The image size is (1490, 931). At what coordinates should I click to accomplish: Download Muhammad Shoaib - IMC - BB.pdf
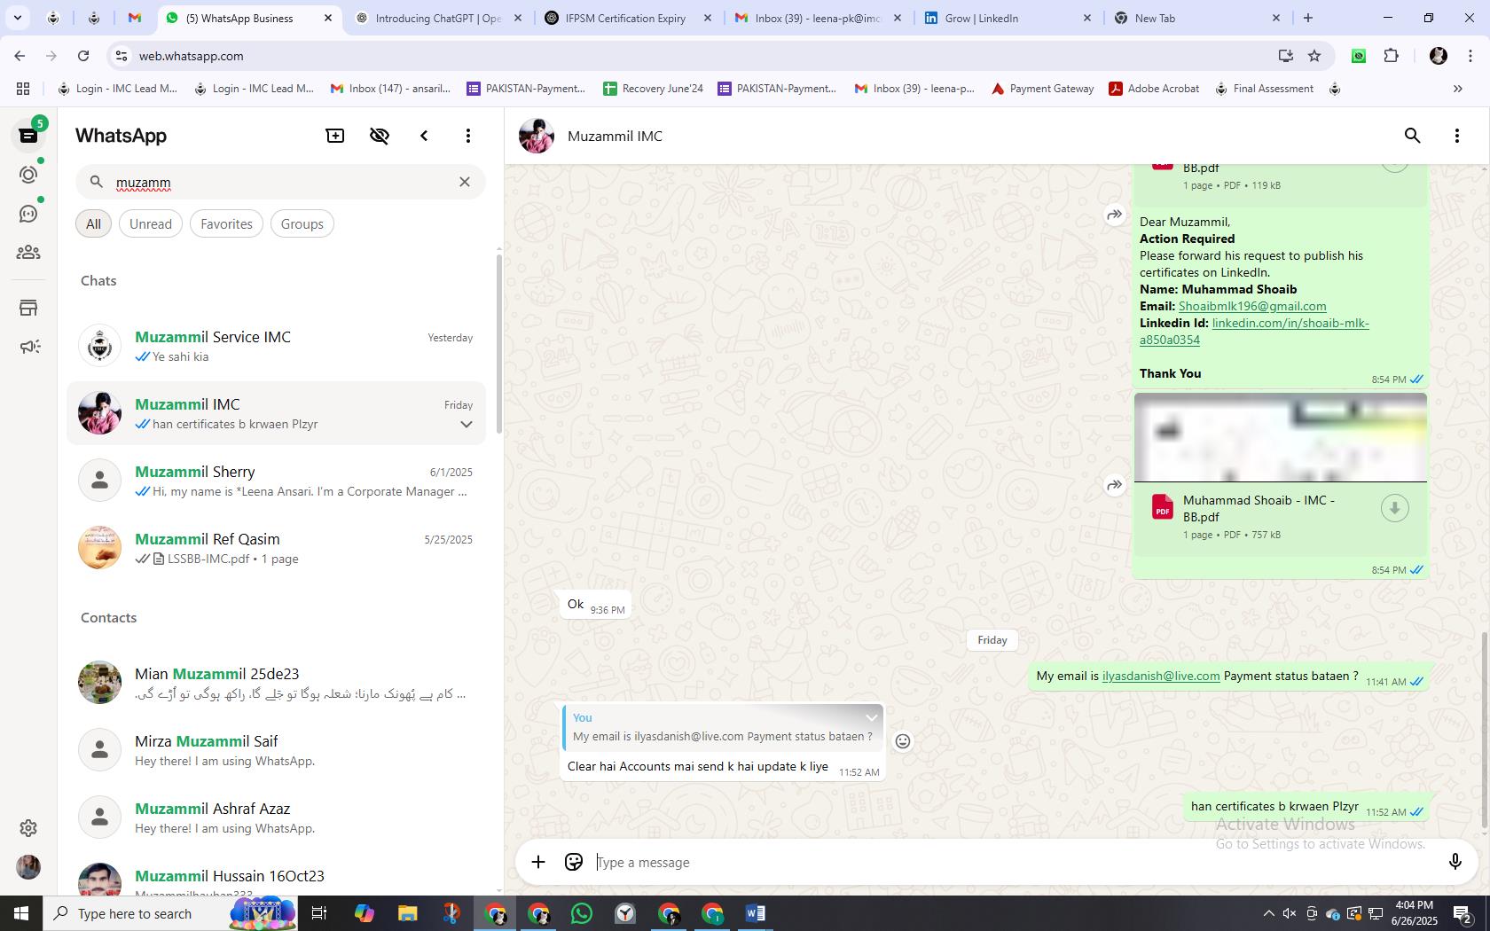pyautogui.click(x=1394, y=508)
